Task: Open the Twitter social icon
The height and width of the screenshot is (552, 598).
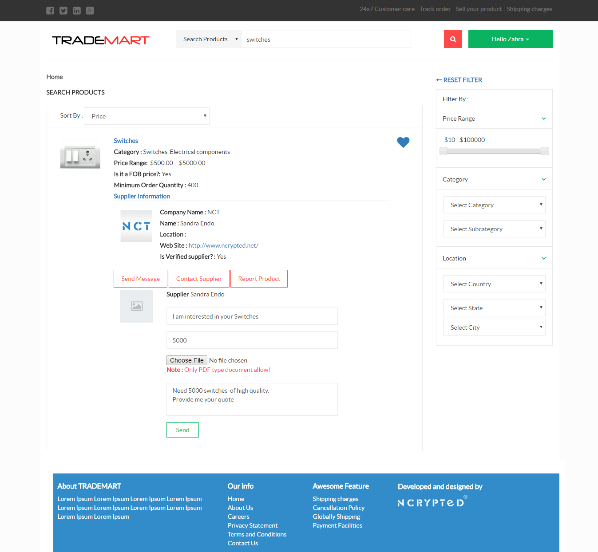Action: pyautogui.click(x=63, y=11)
